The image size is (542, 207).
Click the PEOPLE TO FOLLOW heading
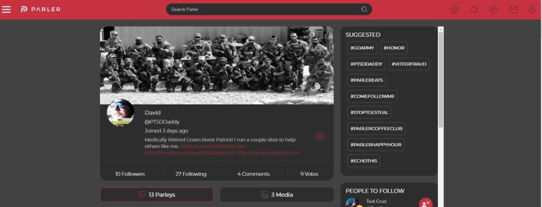(x=375, y=191)
